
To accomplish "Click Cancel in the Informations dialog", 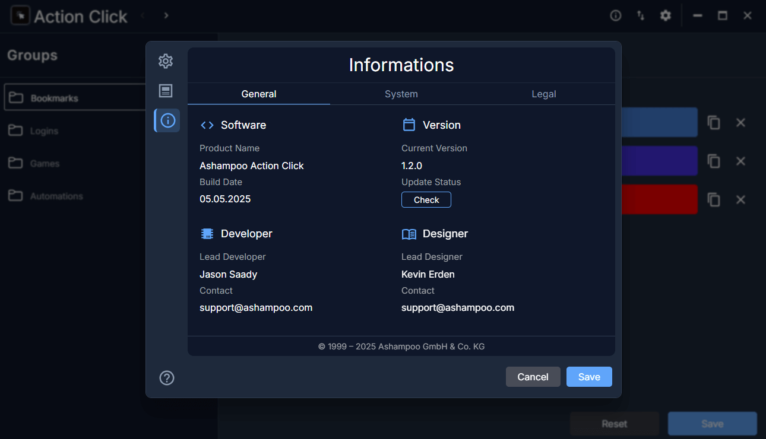I will point(533,377).
